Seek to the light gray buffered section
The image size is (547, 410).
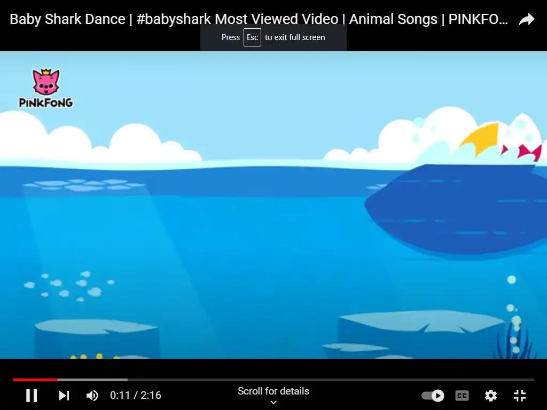tap(92, 380)
